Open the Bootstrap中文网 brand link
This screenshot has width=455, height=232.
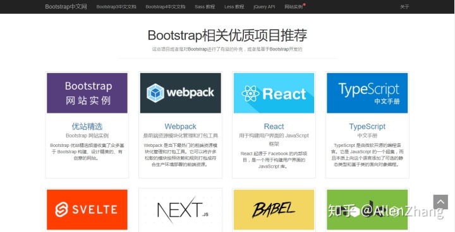(x=66, y=7)
